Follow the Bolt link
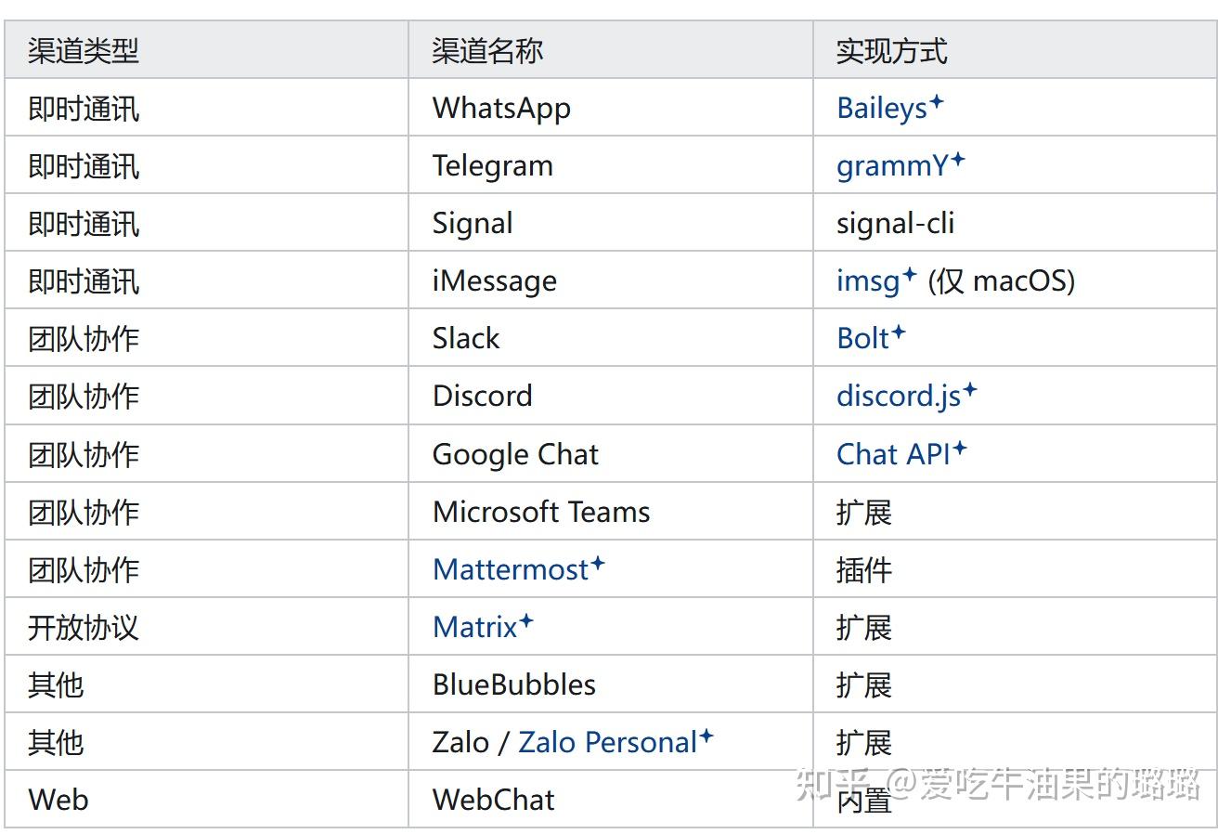This screenshot has height=834, width=1231. point(862,339)
